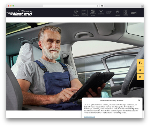Select the VW Nutzfahrzeuge Service logo

118,13
